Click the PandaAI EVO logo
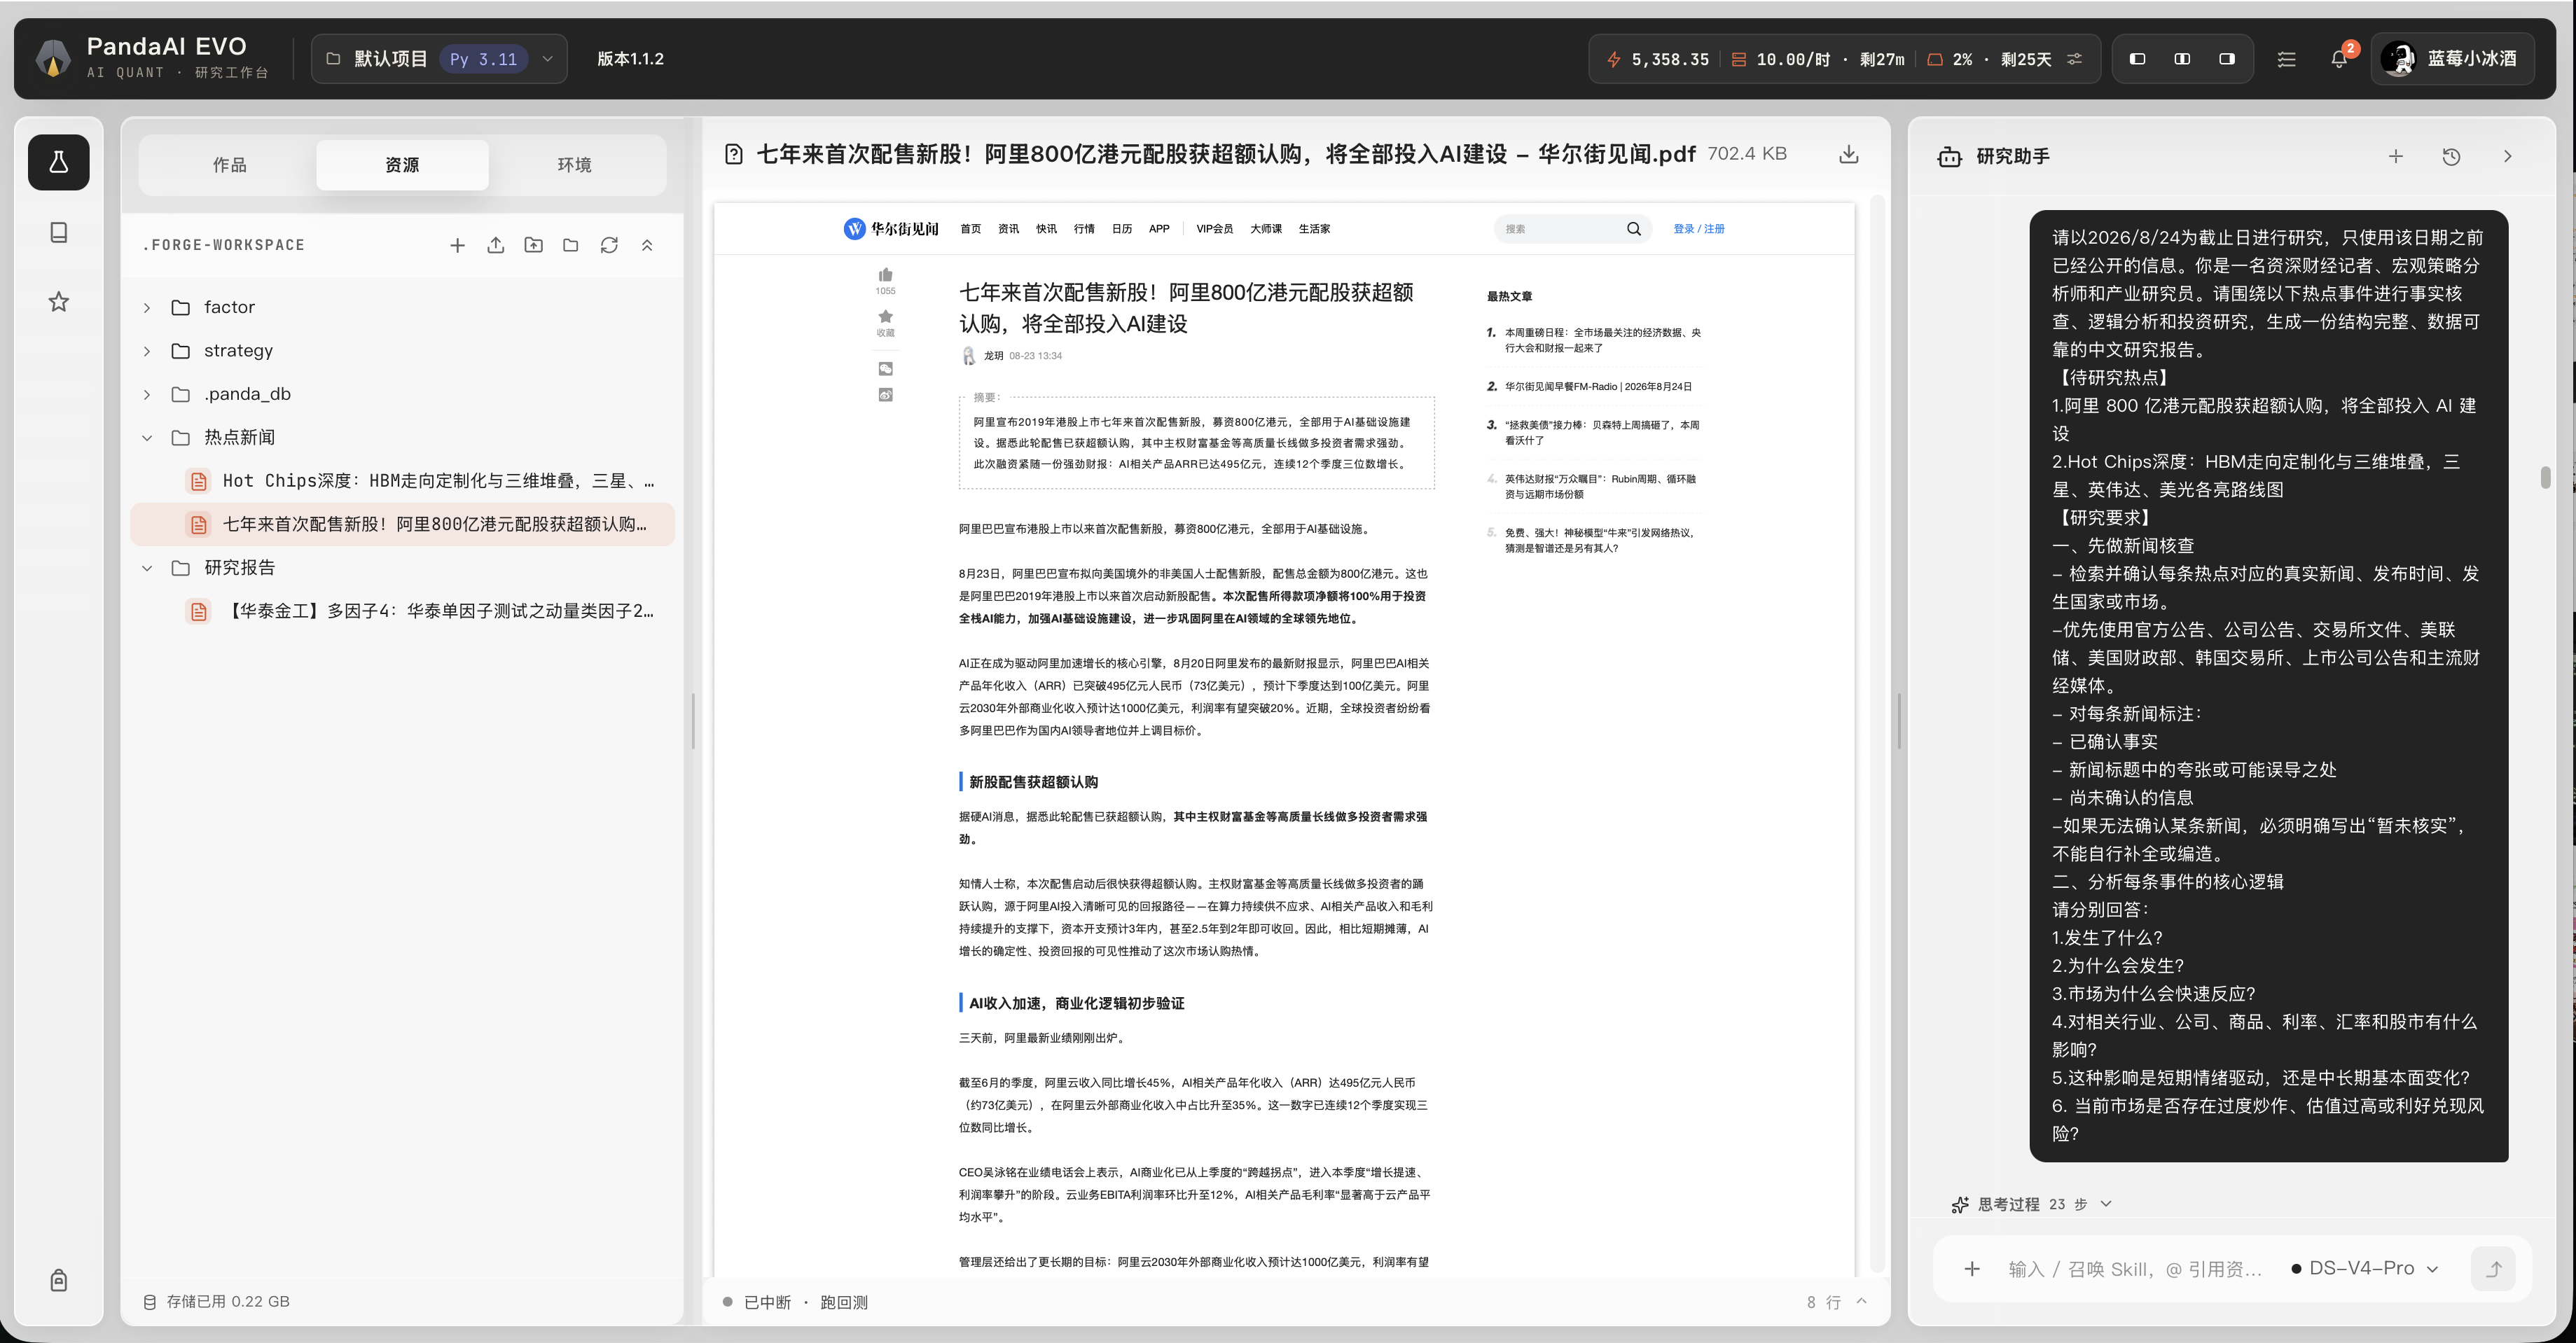The width and height of the screenshot is (2576, 1343). coord(53,58)
